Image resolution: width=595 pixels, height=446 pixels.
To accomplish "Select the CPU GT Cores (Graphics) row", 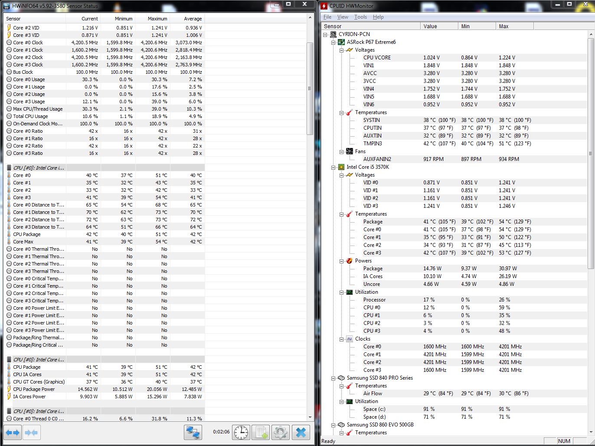I will tap(104, 382).
